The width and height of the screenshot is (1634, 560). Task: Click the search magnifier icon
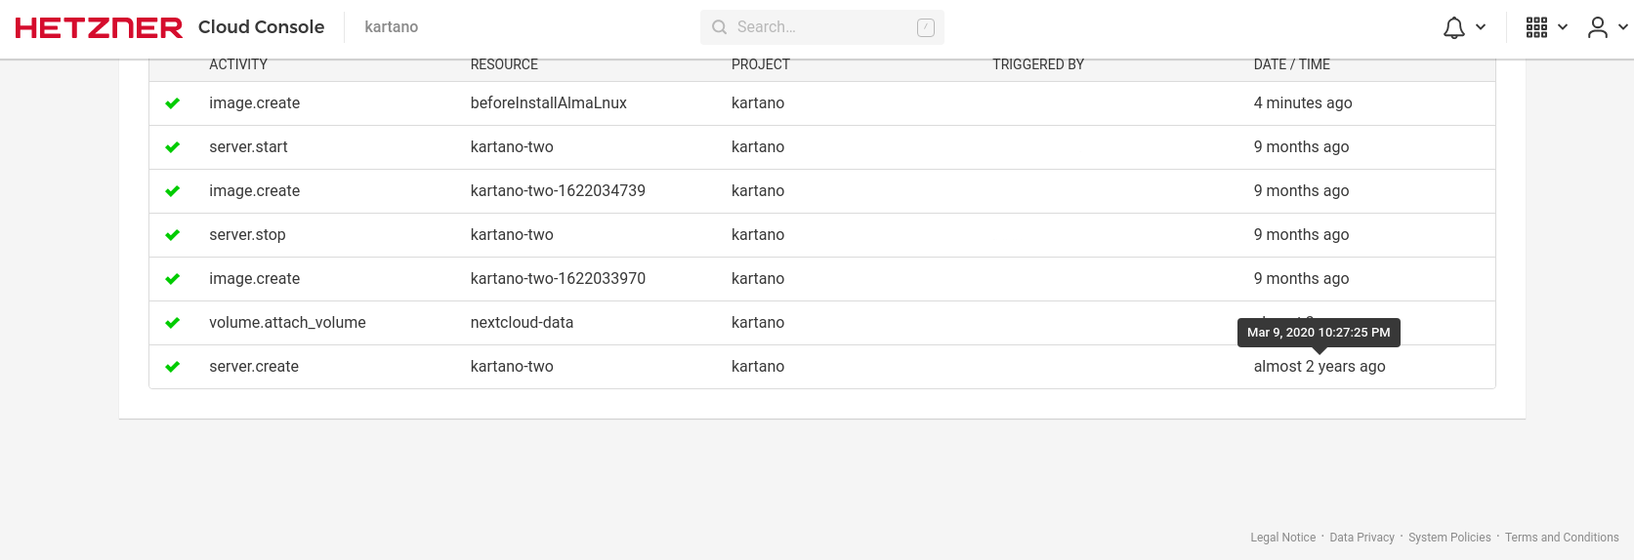[720, 27]
